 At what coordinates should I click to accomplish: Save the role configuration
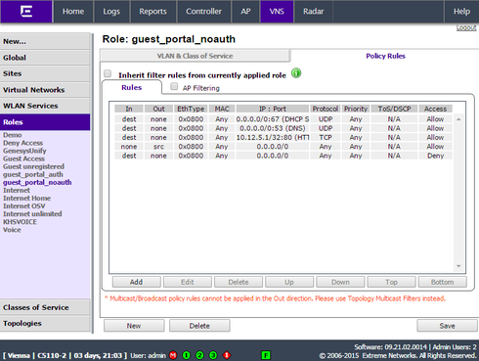pyautogui.click(x=447, y=326)
